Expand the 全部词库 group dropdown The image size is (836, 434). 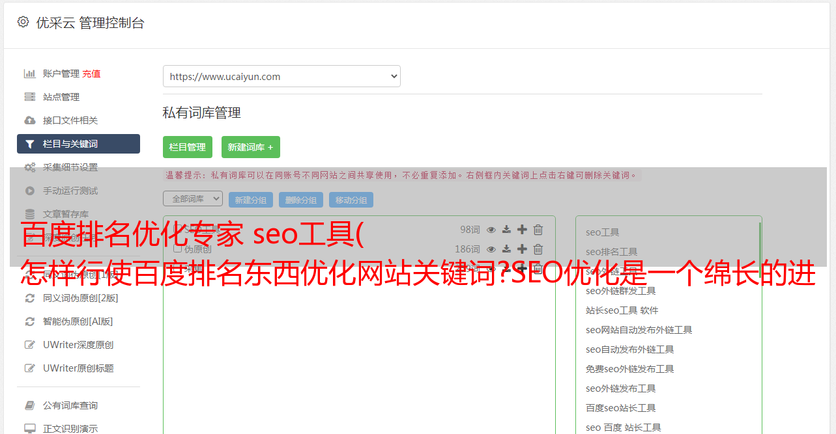[x=193, y=198]
